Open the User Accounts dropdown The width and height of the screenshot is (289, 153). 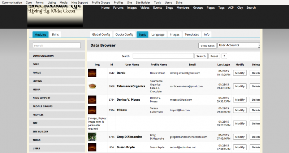click(x=239, y=45)
